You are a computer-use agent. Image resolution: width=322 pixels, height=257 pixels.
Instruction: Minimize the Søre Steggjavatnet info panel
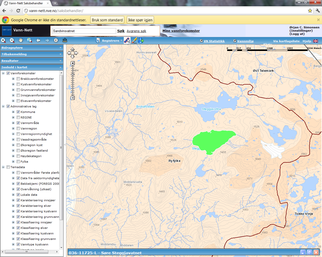tap(303, 252)
